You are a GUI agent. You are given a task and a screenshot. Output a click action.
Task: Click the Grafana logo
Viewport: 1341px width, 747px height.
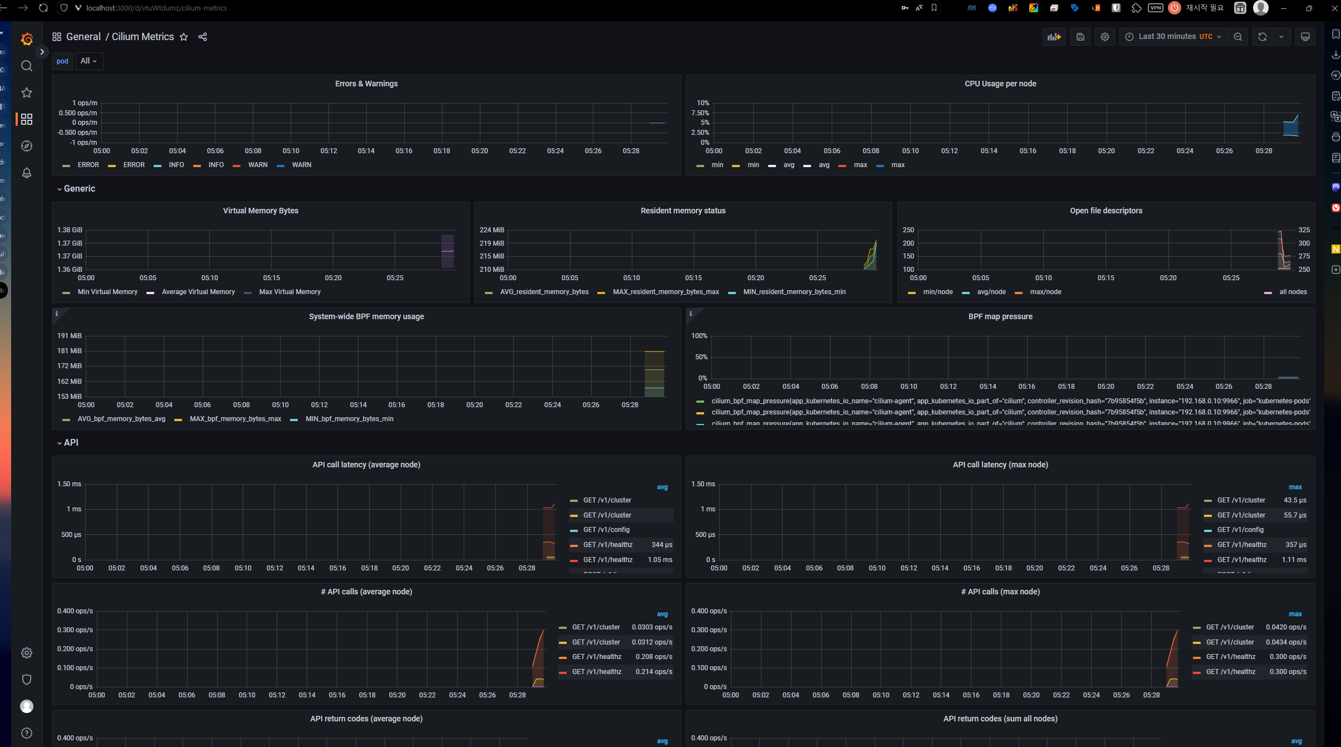coord(26,38)
